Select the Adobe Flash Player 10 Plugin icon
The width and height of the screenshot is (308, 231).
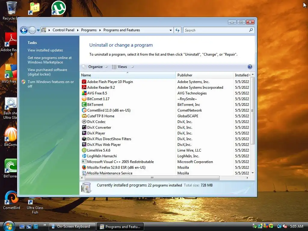tap(84, 82)
